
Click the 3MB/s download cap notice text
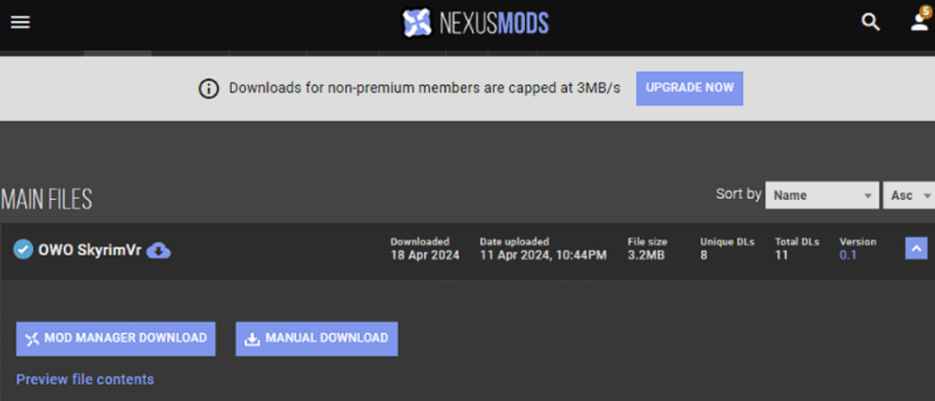click(425, 89)
